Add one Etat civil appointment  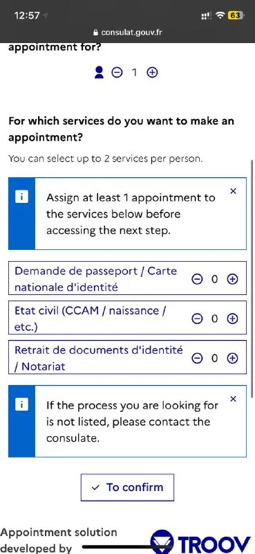(x=232, y=319)
